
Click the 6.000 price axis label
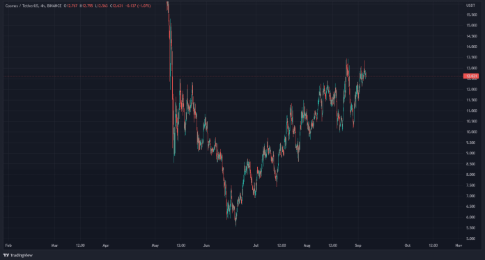point(471,217)
